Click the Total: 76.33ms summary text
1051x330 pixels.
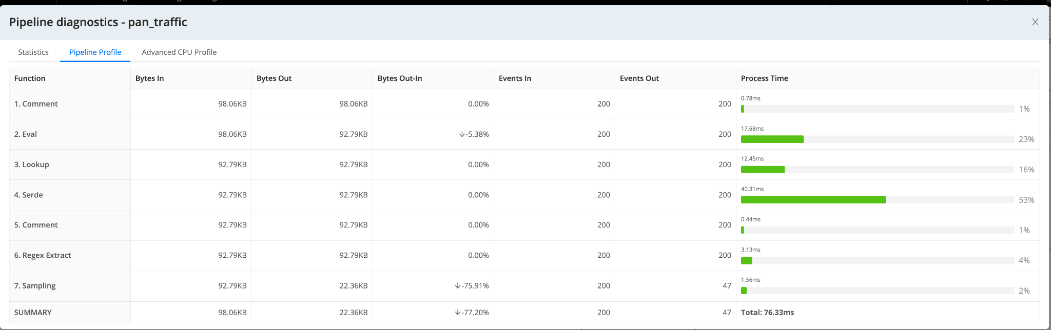767,313
